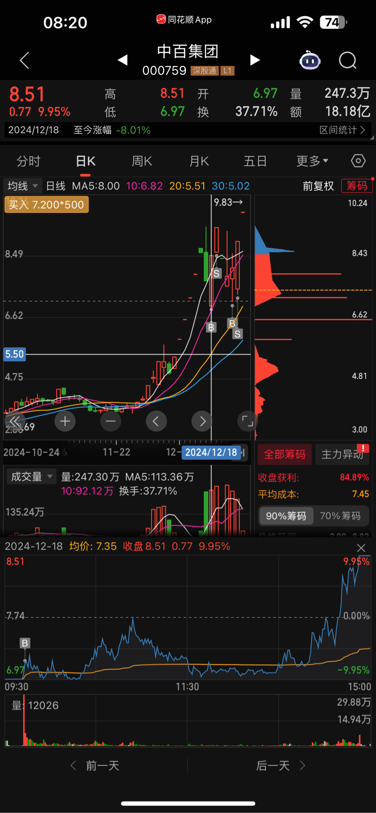376x813 pixels.
Task: Select 全部筹码 tab
Action: [284, 454]
